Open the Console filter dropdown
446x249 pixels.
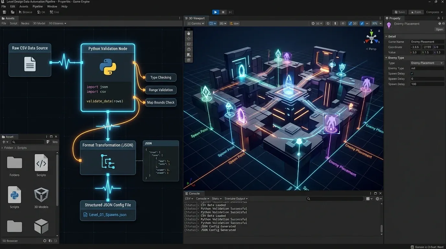(x=203, y=199)
